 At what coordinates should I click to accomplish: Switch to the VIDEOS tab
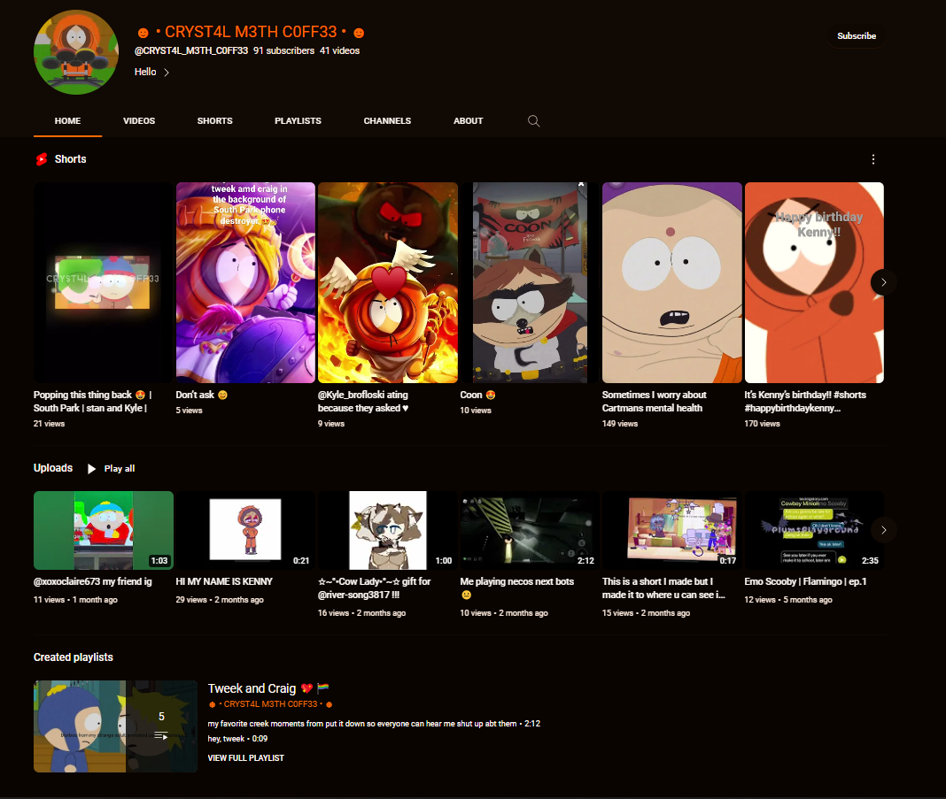coord(139,121)
